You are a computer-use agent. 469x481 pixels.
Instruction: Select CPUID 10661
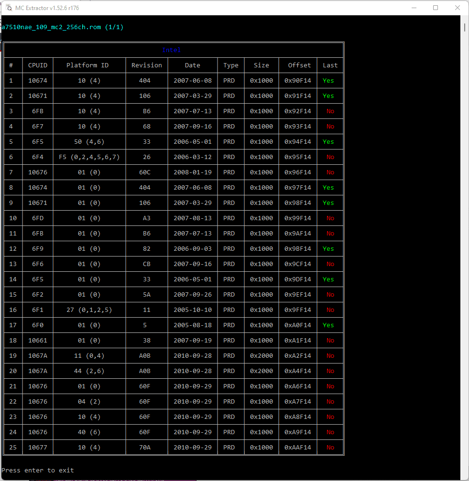(x=38, y=341)
